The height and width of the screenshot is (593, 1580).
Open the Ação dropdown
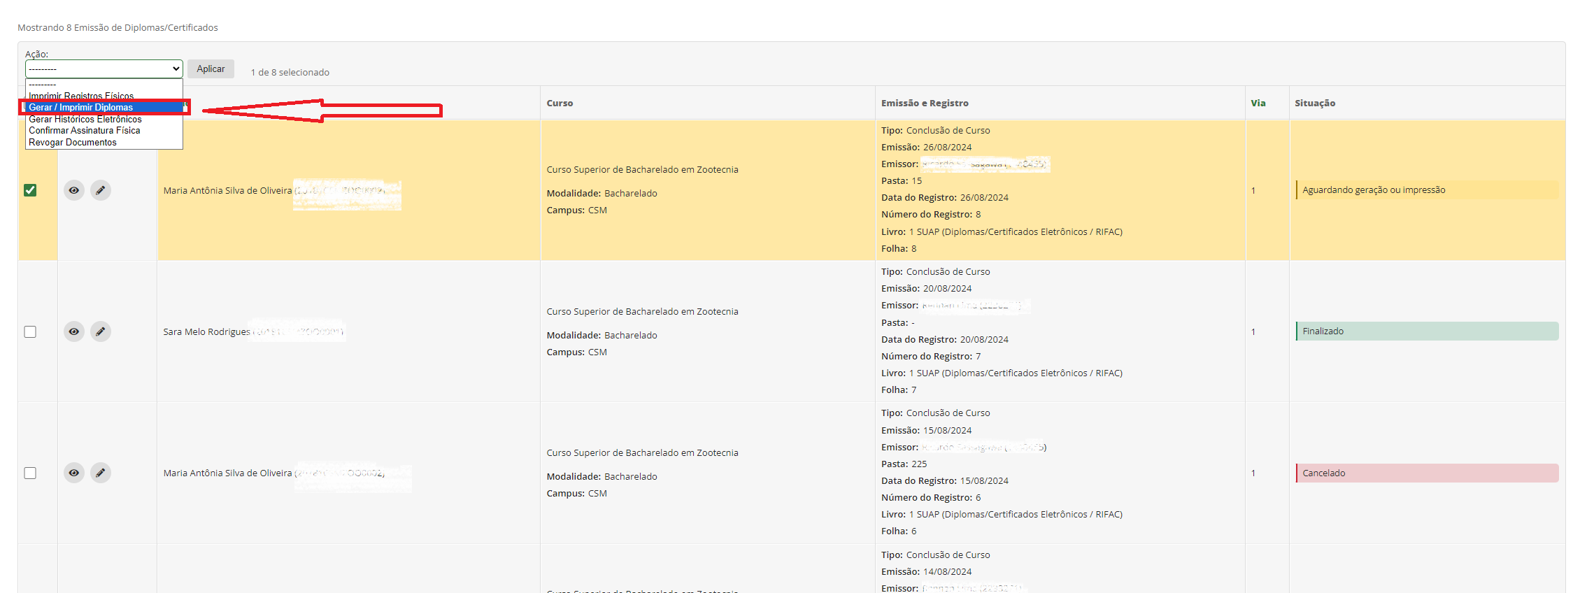[104, 69]
